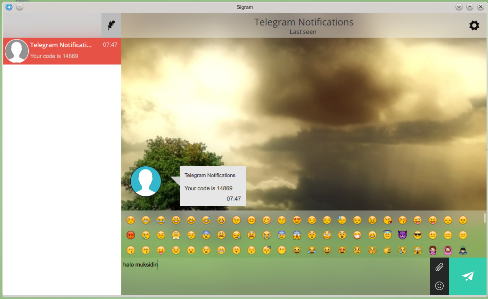Insert the winking face with tongue emoji
Screen dimensions: 488x299
pos(418,220)
